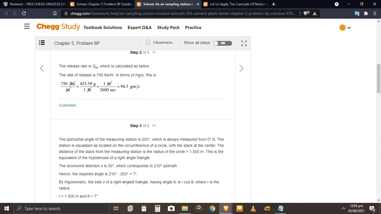Click 3 Bookmarks button

click(160, 43)
